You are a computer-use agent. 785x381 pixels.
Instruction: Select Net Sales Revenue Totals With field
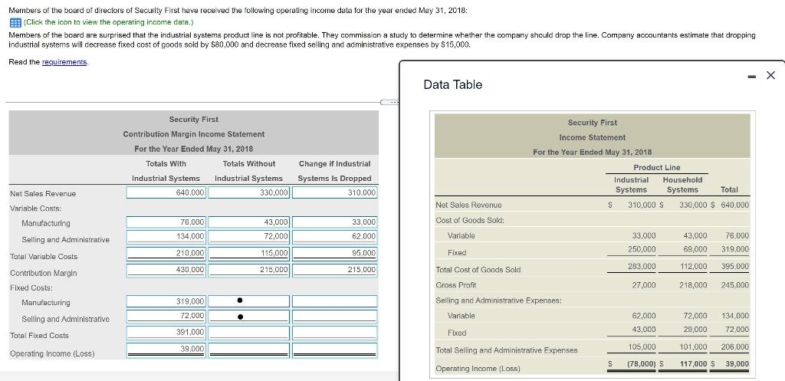pyautogui.click(x=166, y=192)
